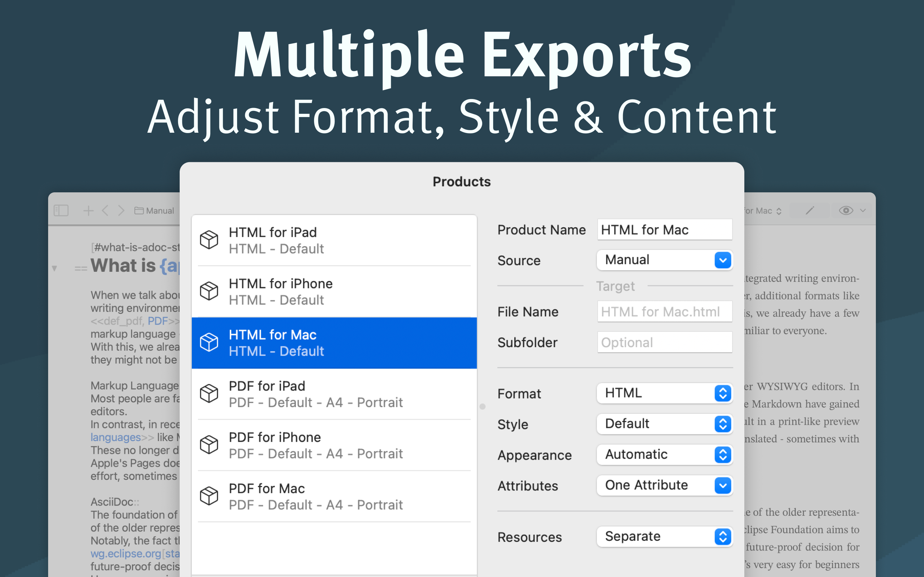Screen dimensions: 924x577
Task: Click the cube icon for HTML for iPad
Action: tap(209, 240)
